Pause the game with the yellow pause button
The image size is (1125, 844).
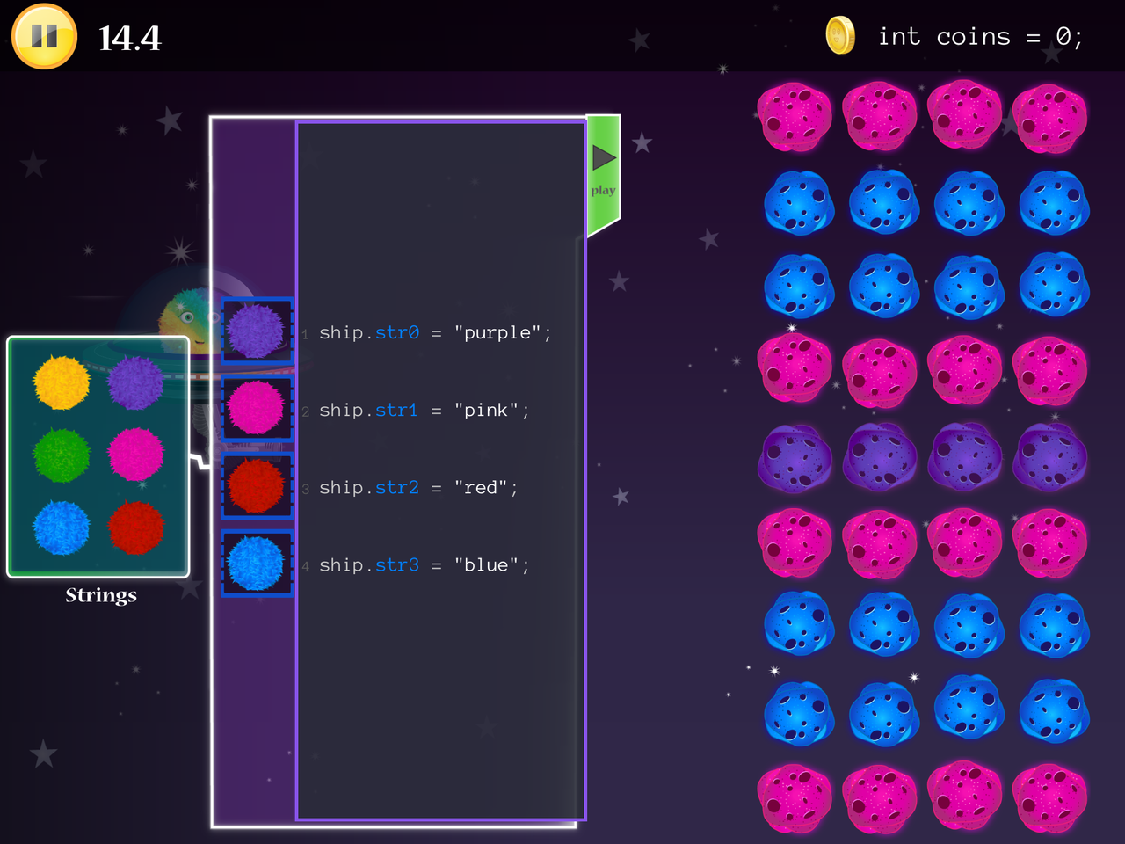point(44,37)
